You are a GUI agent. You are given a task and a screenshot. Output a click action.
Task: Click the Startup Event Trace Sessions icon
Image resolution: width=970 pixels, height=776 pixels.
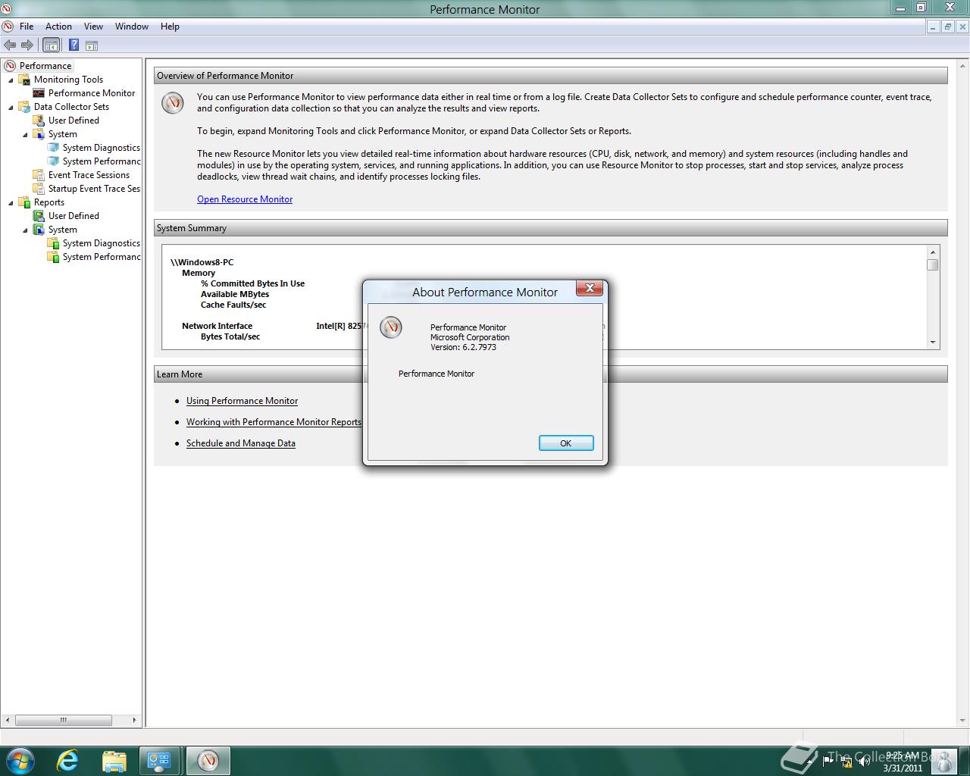pyautogui.click(x=39, y=189)
